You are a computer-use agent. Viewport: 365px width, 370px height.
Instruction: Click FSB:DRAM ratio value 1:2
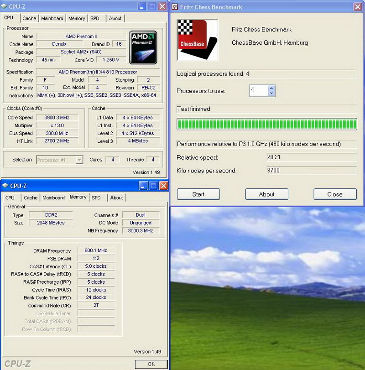click(x=96, y=258)
